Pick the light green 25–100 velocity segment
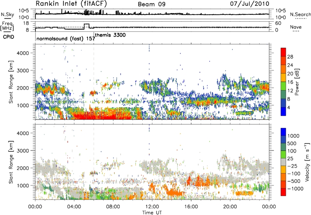Screen dimensions: 311x215 tap(283, 154)
